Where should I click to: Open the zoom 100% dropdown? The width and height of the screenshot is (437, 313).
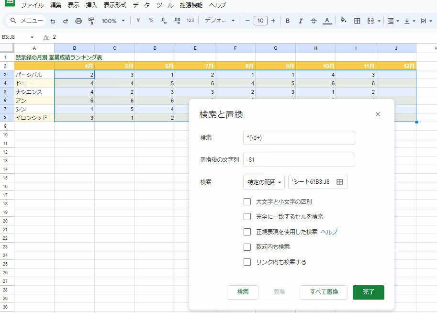click(x=113, y=21)
